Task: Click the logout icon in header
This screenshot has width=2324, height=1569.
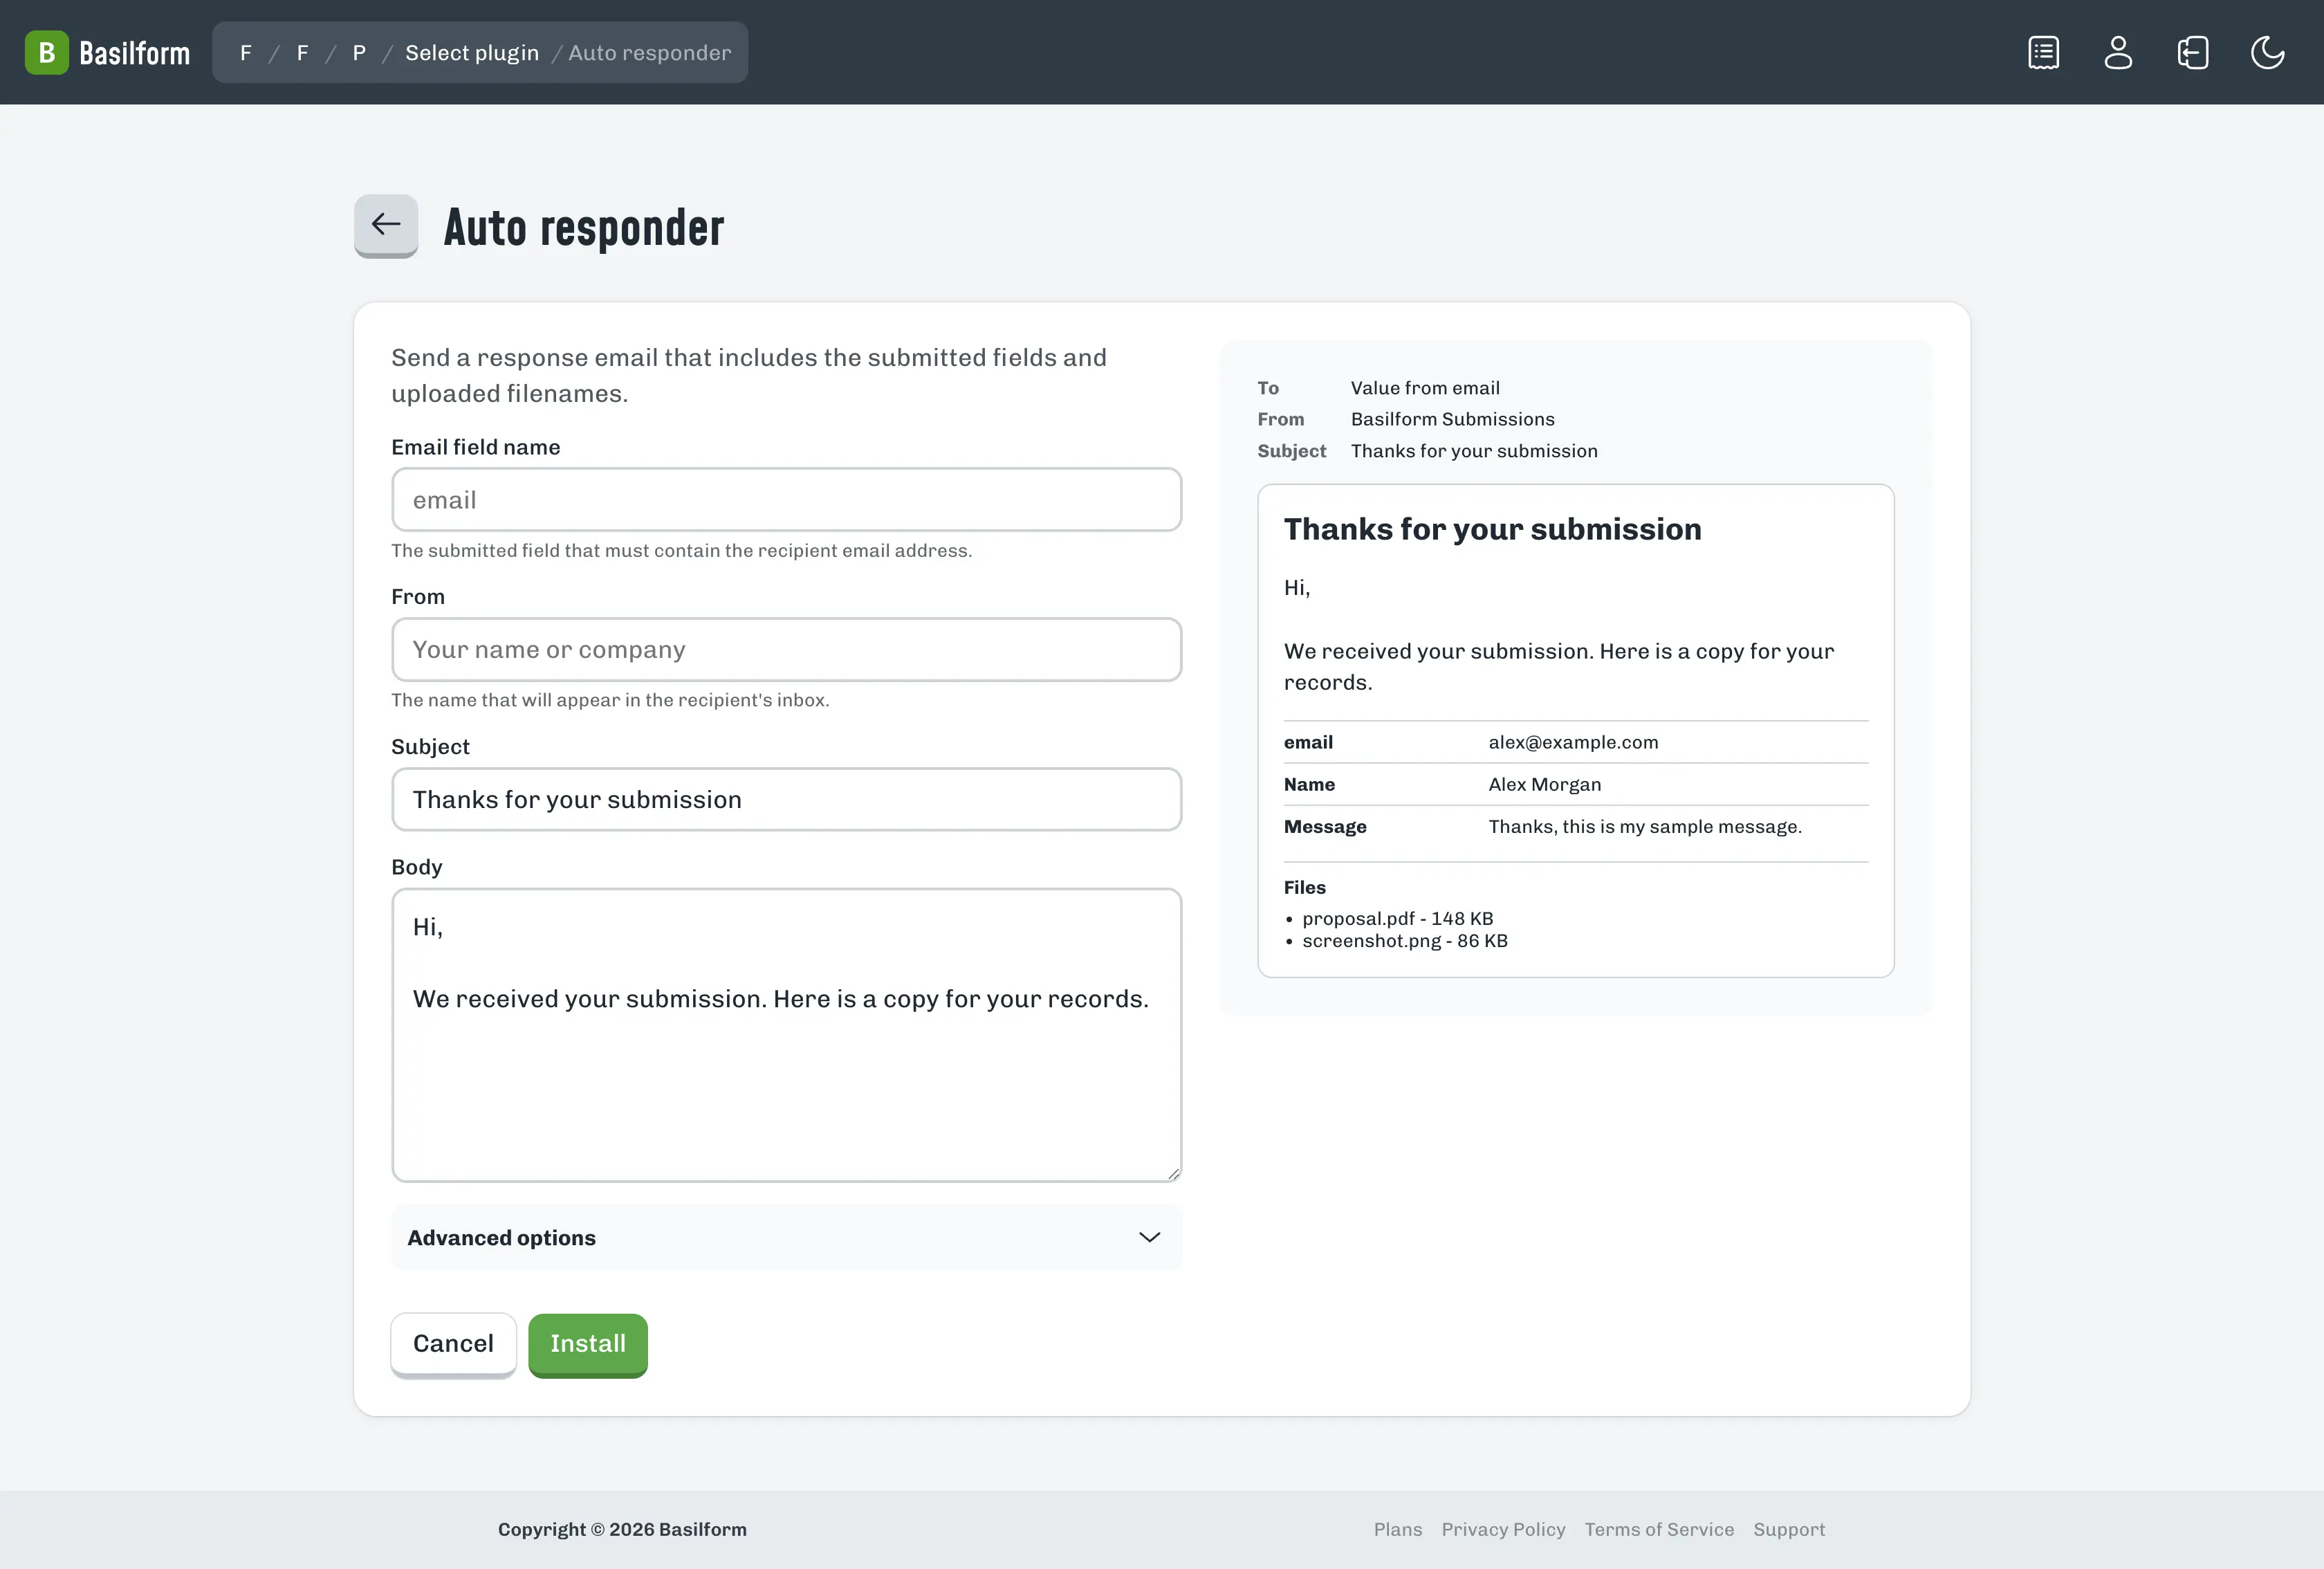Action: coord(2192,53)
